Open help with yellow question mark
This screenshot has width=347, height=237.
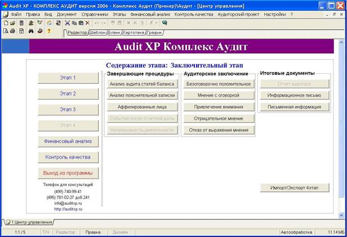pyautogui.click(x=49, y=31)
